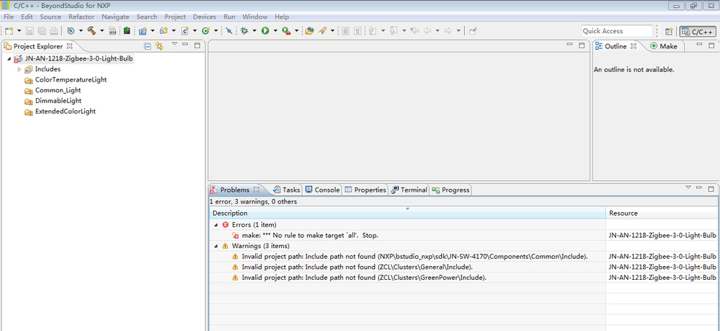720x331 pixels.
Task: Collapse the JN-AN-1218-Zigbee-3-0-Light-Bulb project node
Action: click(9, 59)
